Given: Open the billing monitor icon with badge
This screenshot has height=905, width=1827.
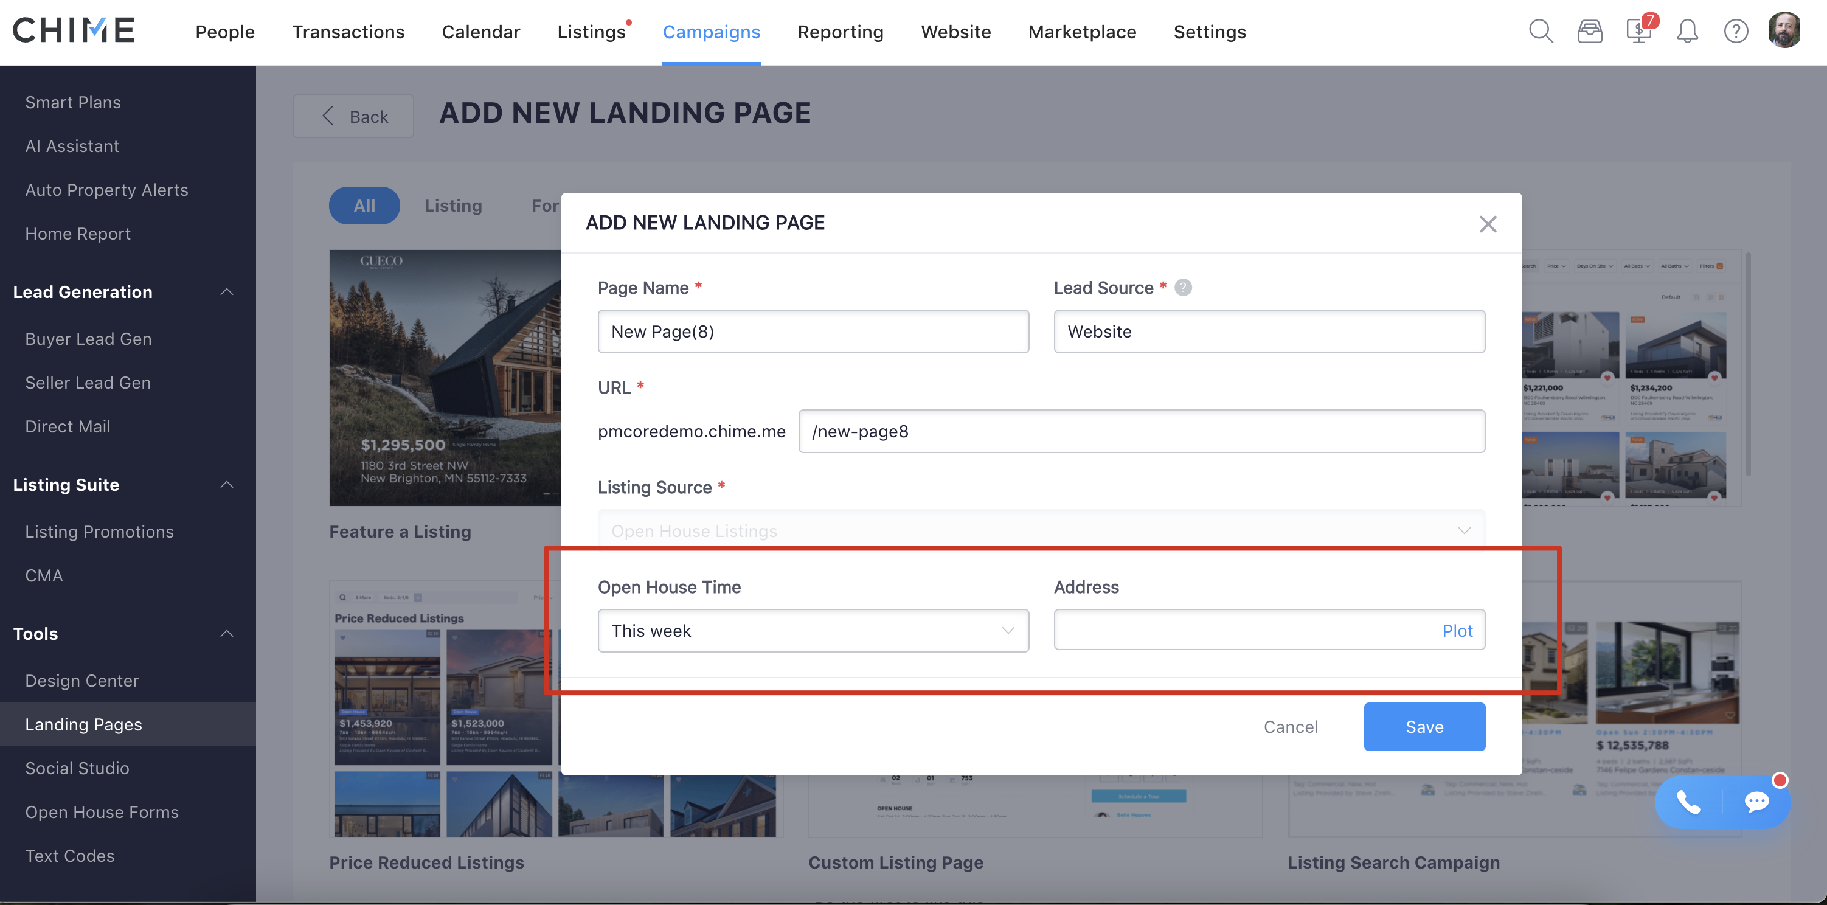Looking at the screenshot, I should [x=1638, y=30].
